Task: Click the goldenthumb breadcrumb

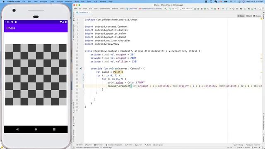Action: point(105,9)
